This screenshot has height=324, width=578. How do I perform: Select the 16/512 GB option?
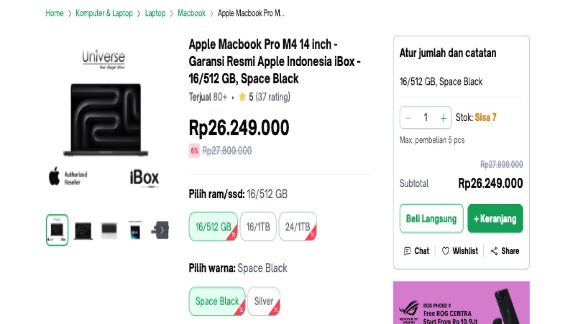pos(213,226)
